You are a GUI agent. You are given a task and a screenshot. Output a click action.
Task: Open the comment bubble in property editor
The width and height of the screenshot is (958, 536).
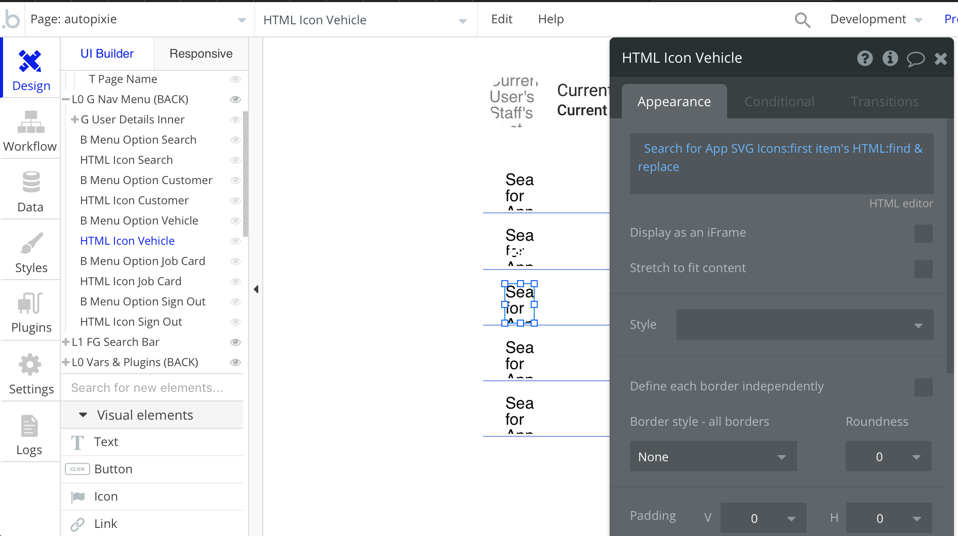click(915, 59)
